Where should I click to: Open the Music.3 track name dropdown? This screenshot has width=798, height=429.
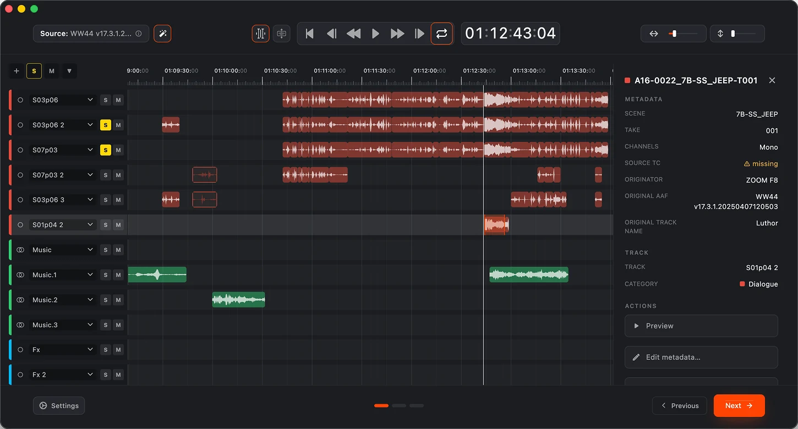click(x=63, y=325)
